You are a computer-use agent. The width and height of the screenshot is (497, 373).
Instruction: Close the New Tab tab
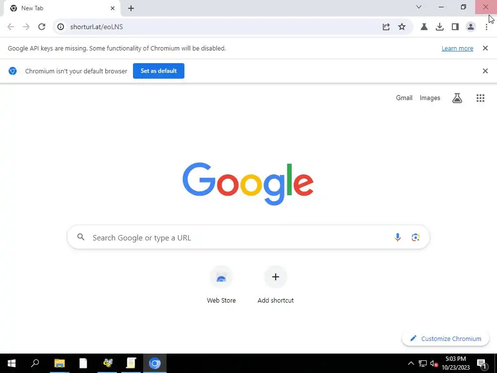(x=113, y=8)
